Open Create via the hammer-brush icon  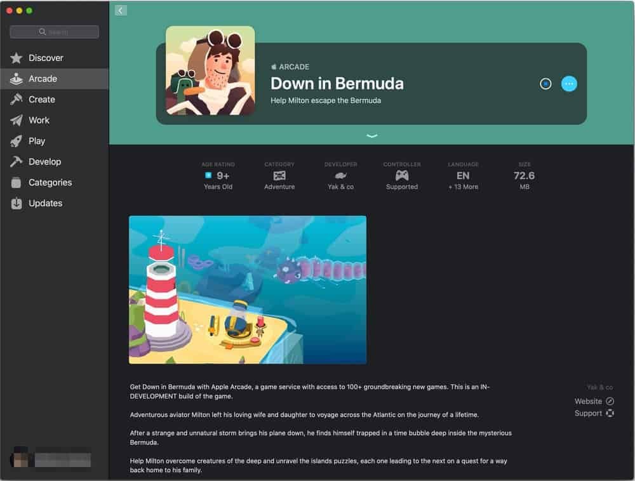click(x=17, y=100)
